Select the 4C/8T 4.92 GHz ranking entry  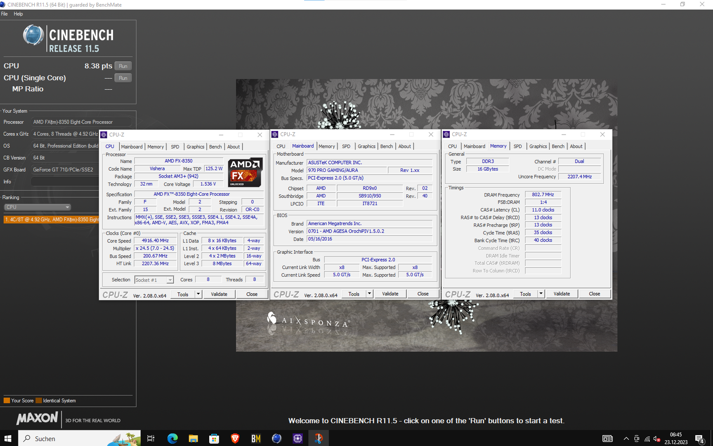coord(51,219)
